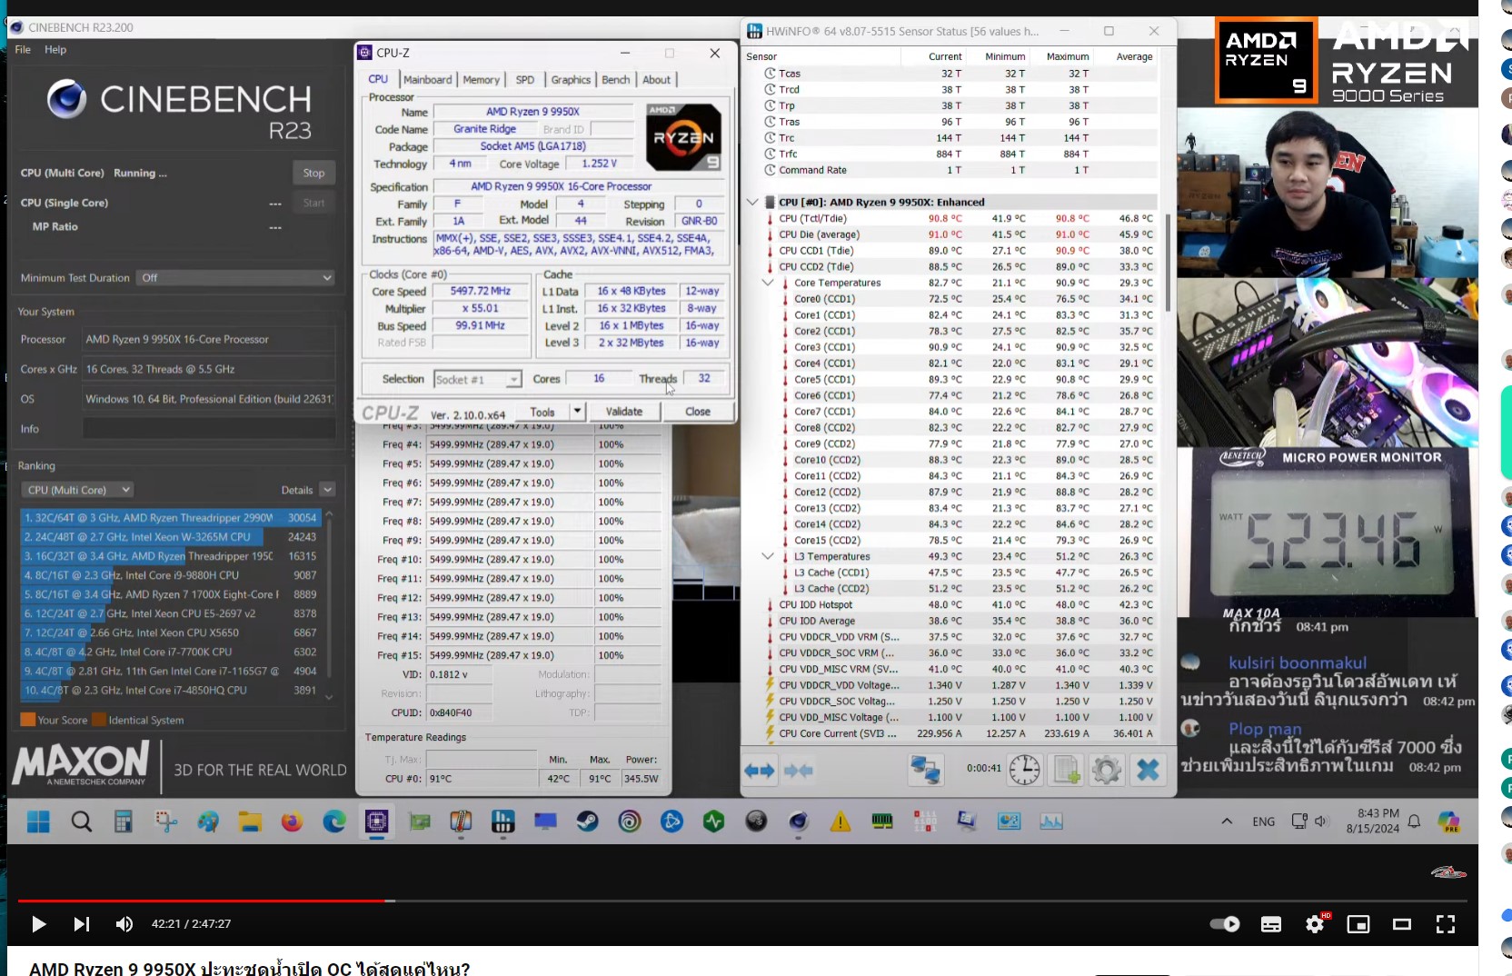Collapse the CPU [#0] Ryzen 9 9950X sensor group
The image size is (1512, 976).
[x=752, y=203]
